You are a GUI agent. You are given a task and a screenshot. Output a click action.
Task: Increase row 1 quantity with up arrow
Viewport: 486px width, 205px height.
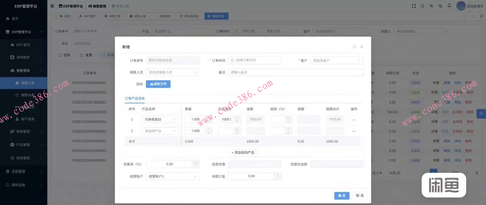coord(209,118)
